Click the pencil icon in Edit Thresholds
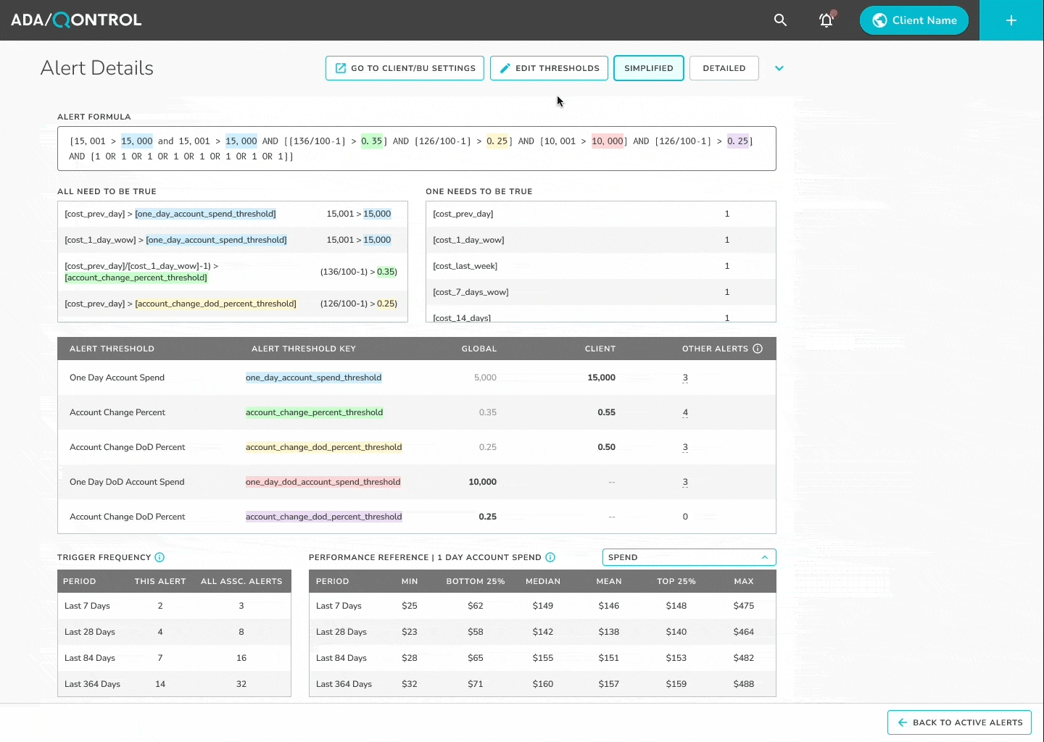Image resolution: width=1044 pixels, height=742 pixels. coord(505,68)
